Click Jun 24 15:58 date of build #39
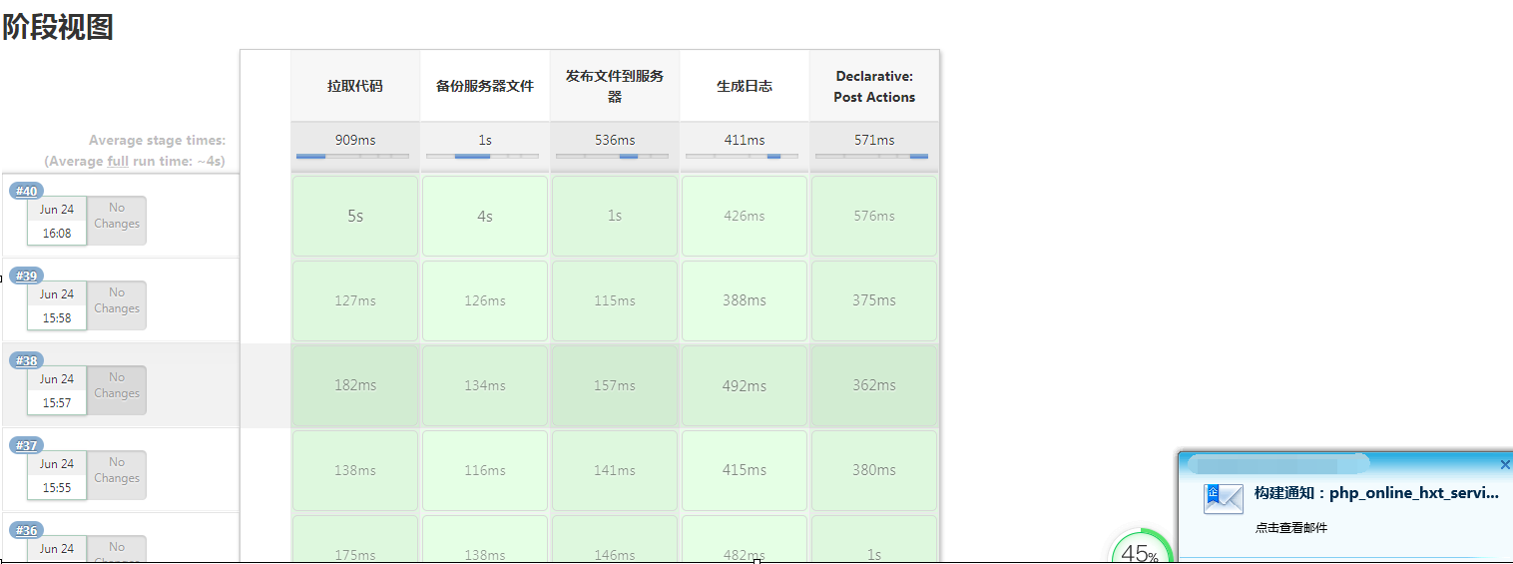This screenshot has height=564, width=1513. (57, 305)
